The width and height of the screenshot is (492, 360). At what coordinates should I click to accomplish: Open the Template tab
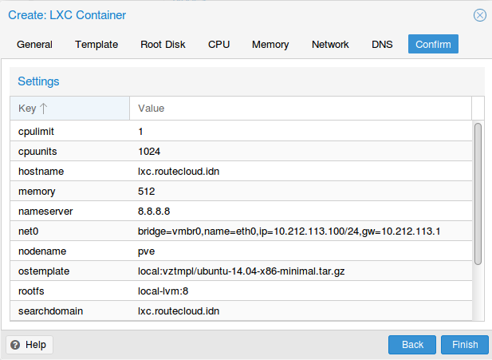click(96, 44)
